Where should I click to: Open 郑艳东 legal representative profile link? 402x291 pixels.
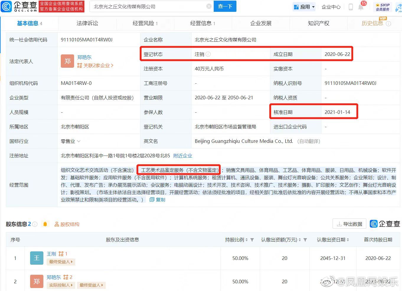84,57
